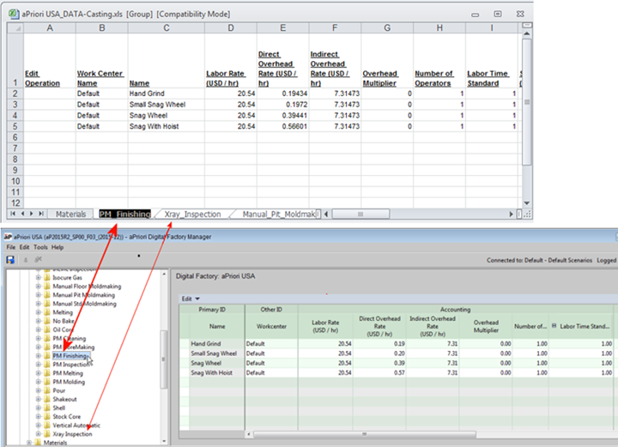Expand the Xray Inspection tree node

(x=39, y=433)
